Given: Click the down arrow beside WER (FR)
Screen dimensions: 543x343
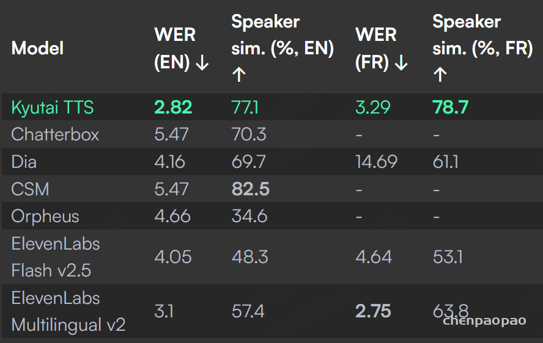Looking at the screenshot, I should click(x=401, y=63).
